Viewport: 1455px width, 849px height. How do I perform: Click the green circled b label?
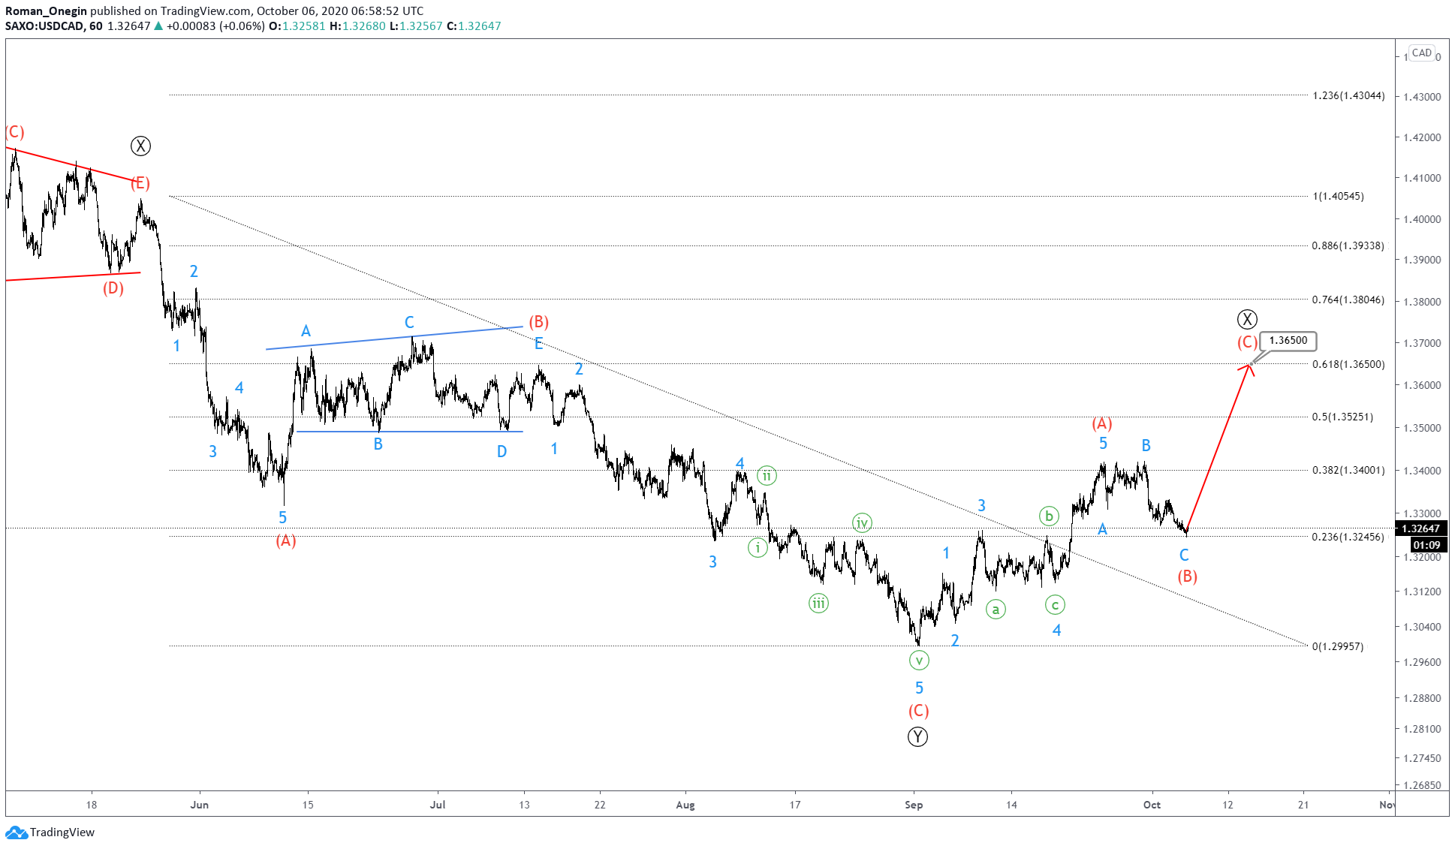point(1049,516)
